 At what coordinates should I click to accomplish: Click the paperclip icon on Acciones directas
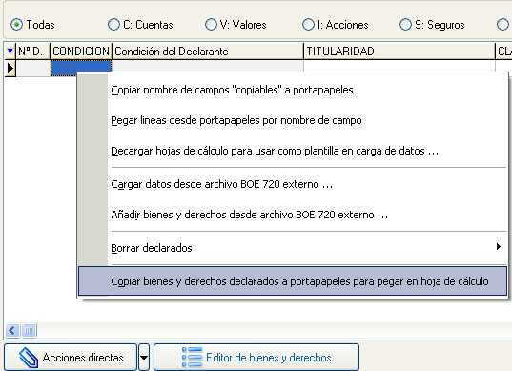tap(29, 358)
